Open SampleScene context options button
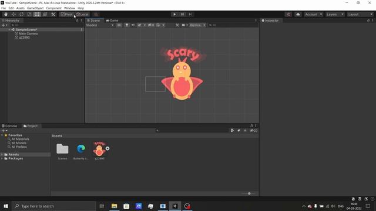This screenshot has height=211, width=376. pyautogui.click(x=82, y=30)
